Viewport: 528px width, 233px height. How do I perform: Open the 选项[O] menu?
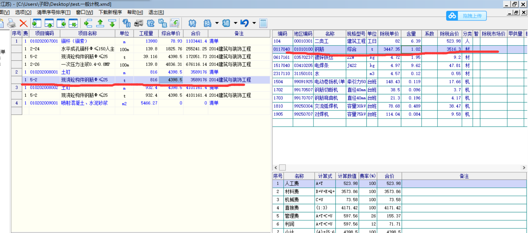[x=23, y=12]
